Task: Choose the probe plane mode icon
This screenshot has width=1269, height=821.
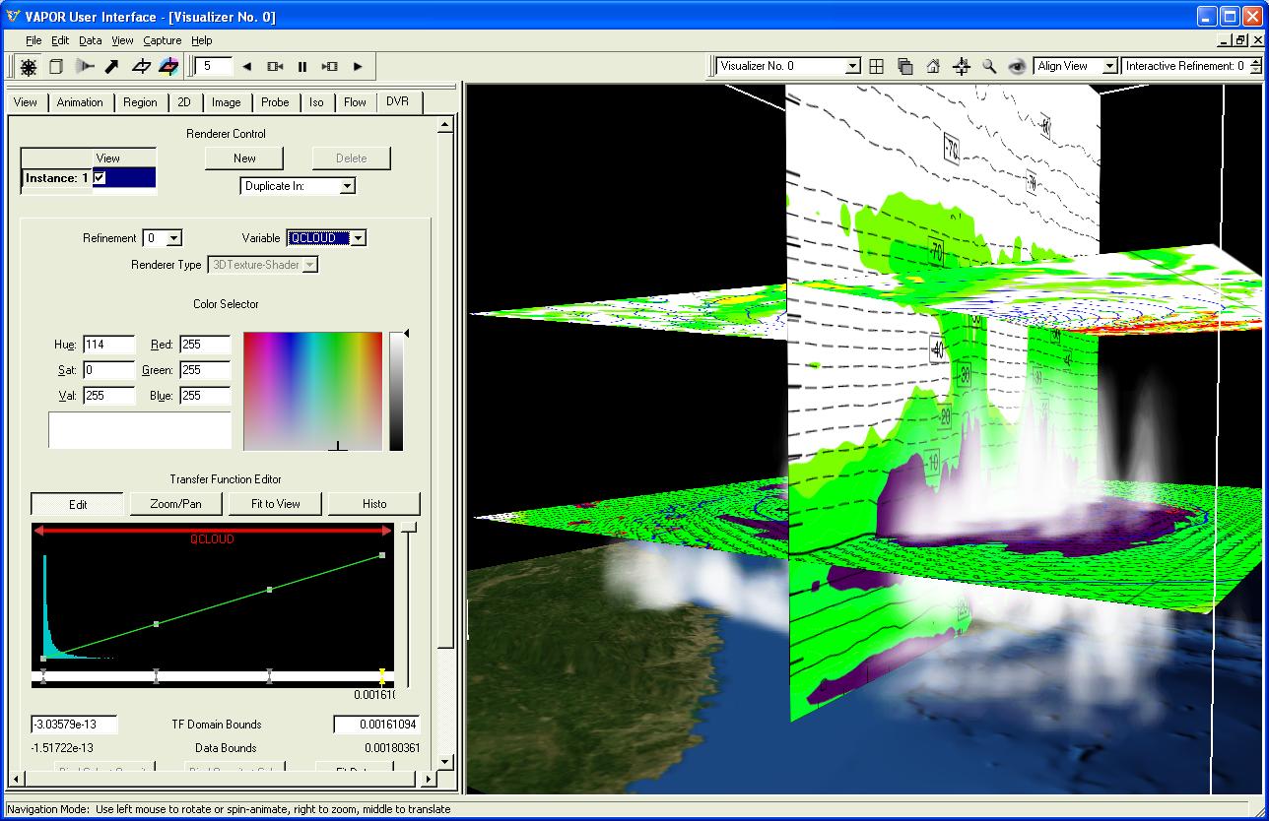Action: (141, 67)
